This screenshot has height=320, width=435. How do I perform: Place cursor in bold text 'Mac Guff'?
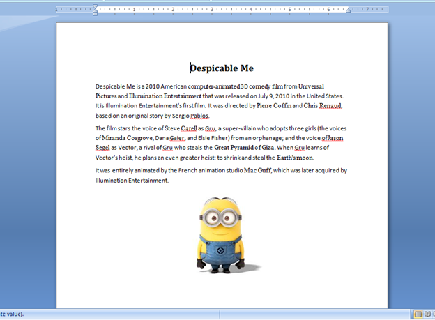(258, 170)
